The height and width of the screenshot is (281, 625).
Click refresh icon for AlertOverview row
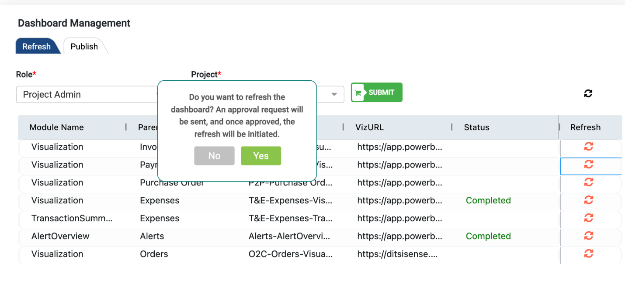click(x=589, y=236)
